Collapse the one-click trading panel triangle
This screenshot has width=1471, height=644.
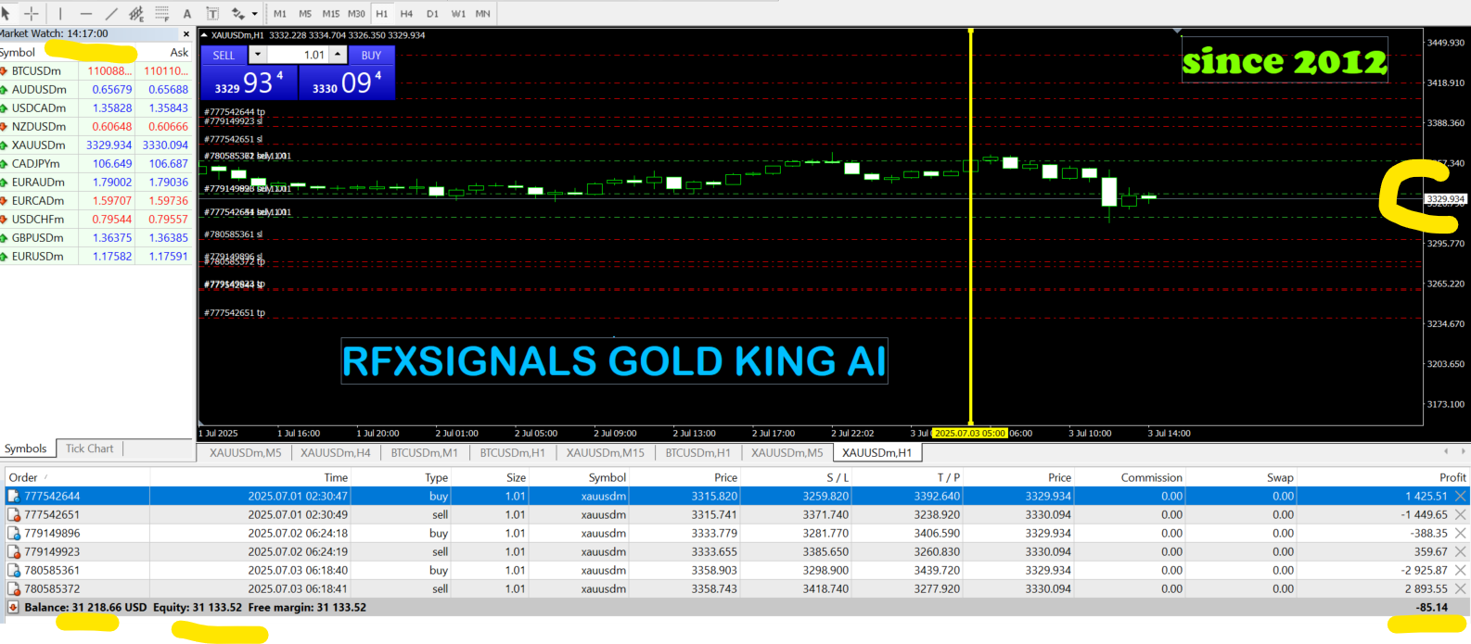206,35
